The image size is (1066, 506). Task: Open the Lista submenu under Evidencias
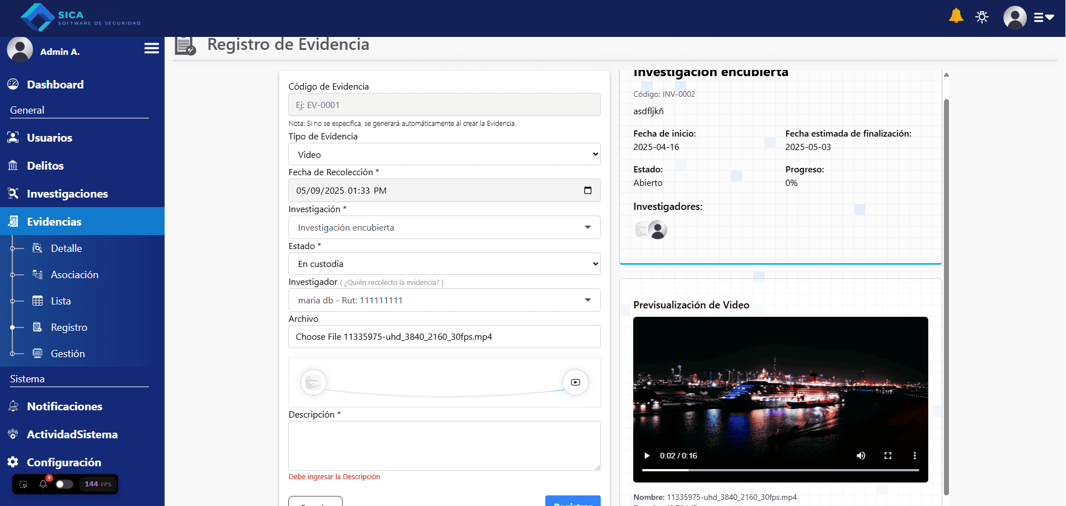point(60,301)
